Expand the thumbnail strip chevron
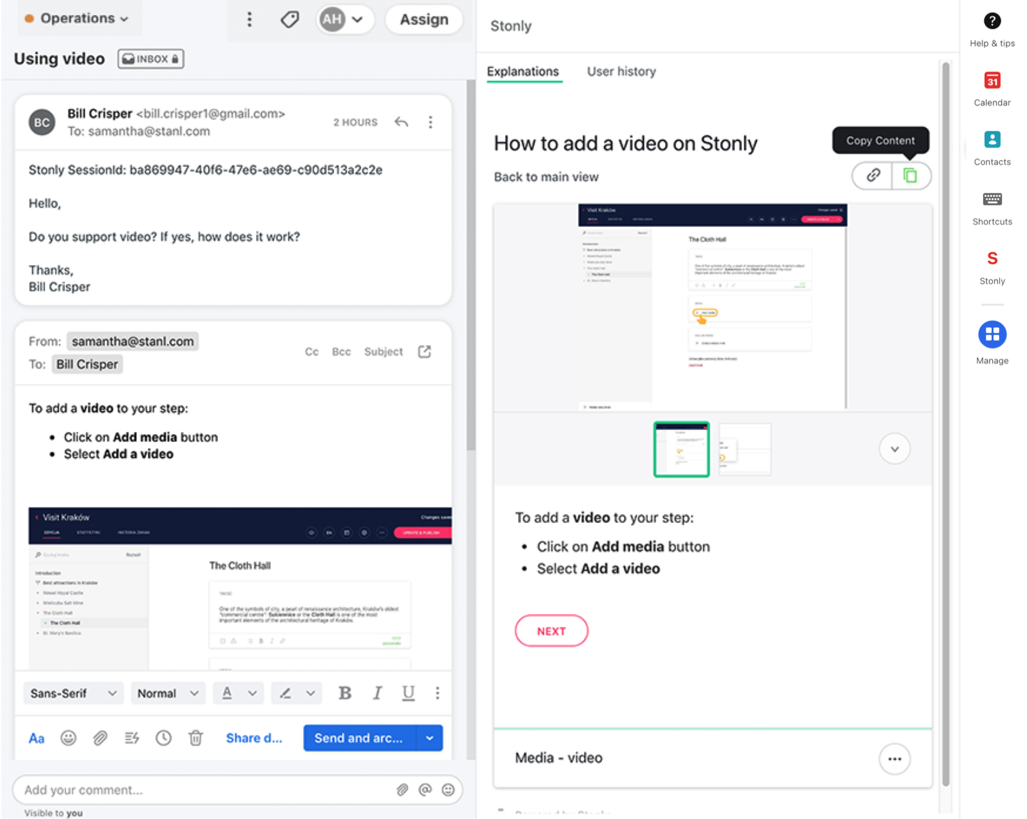 [895, 449]
